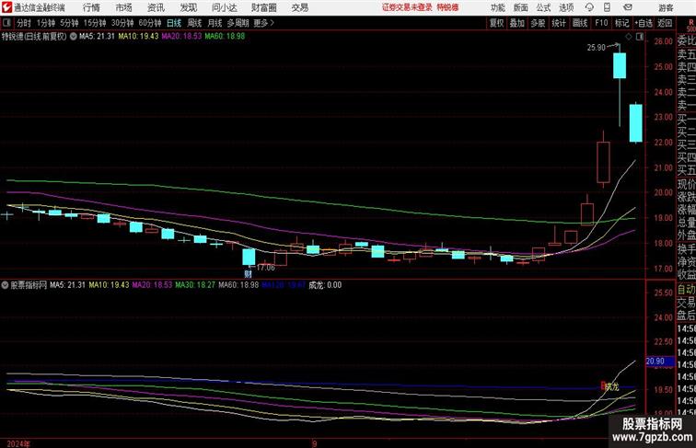The image size is (696, 448).
Task: Switch to the 15分钟 period tab
Action: point(95,23)
